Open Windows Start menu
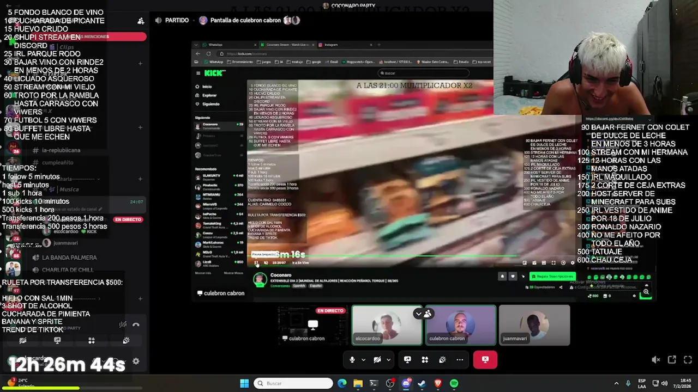The height and width of the screenshot is (392, 698). [x=244, y=383]
